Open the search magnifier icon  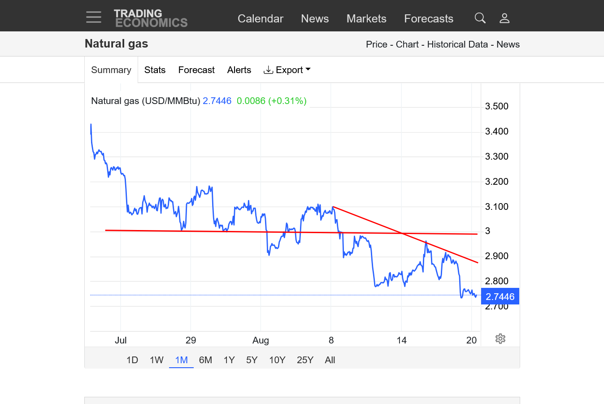pyautogui.click(x=480, y=18)
